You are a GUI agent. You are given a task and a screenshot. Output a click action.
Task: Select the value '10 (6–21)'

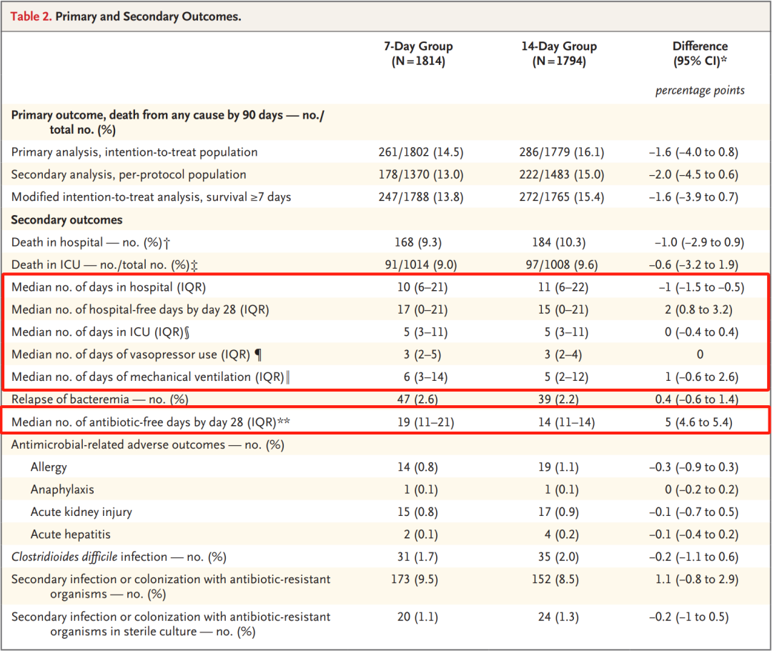tap(422, 287)
